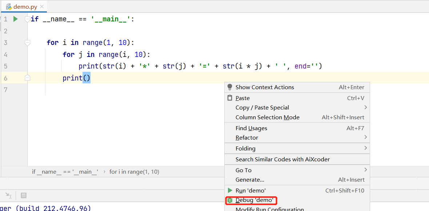This screenshot has height=211, width=429.
Task: Click the lightbulb icon for Show Context Actions
Action: coord(230,87)
